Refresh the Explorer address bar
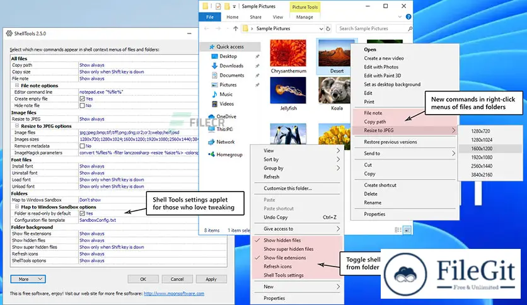Image resolution: width=527 pixels, height=305 pixels. (328, 28)
